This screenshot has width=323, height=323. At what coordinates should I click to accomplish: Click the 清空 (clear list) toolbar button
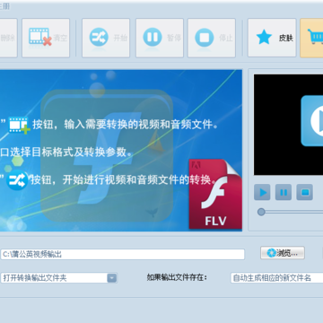point(46,38)
